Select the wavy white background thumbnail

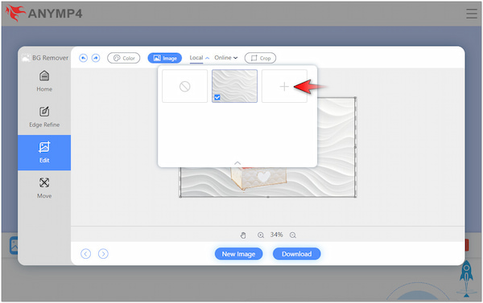(234, 86)
